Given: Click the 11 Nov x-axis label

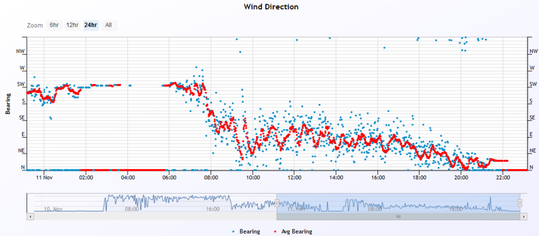Looking at the screenshot, I should [x=44, y=177].
